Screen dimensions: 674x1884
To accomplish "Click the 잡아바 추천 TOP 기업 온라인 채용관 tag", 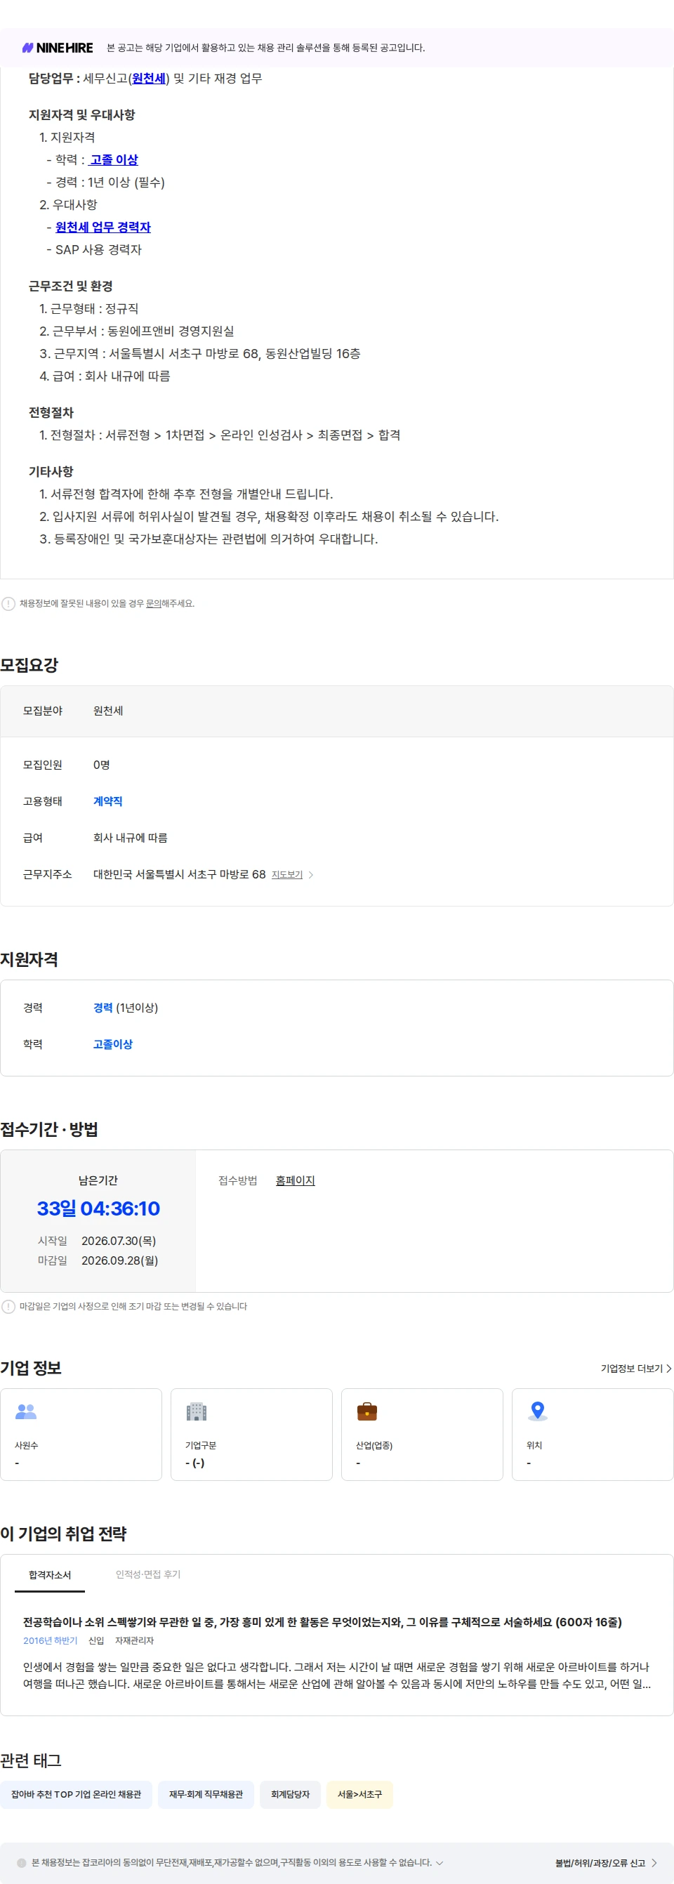I will point(76,1794).
